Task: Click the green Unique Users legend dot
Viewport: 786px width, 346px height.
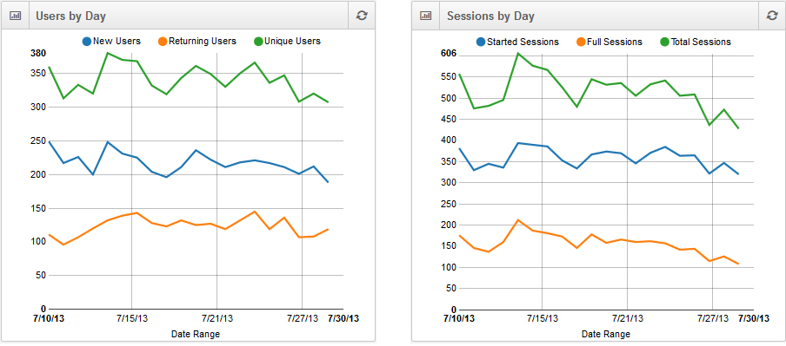Action: [258, 42]
